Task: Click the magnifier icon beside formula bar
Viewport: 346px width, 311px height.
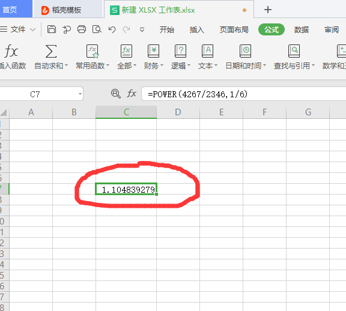Action: [x=116, y=94]
